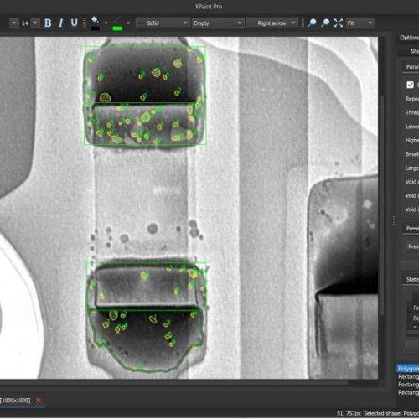Select the Statistics section tab
The width and height of the screenshot is (419, 419).
411,279
